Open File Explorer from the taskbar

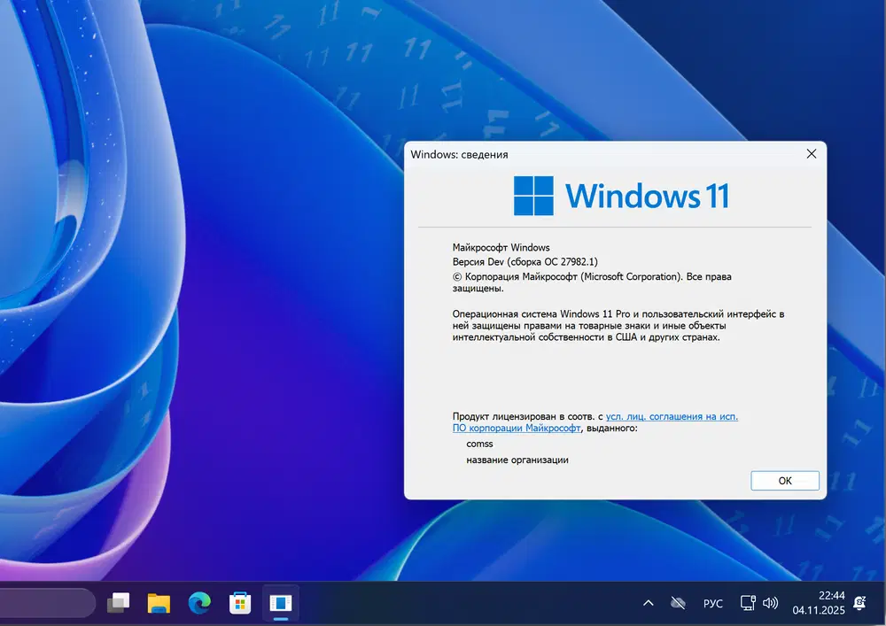pos(159,603)
